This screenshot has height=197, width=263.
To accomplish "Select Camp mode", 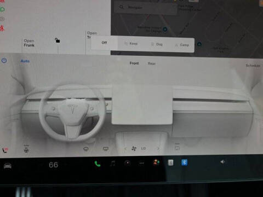I will coord(182,45).
